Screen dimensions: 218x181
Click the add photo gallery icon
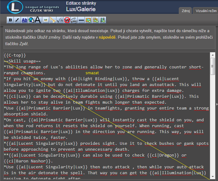click(x=96, y=20)
